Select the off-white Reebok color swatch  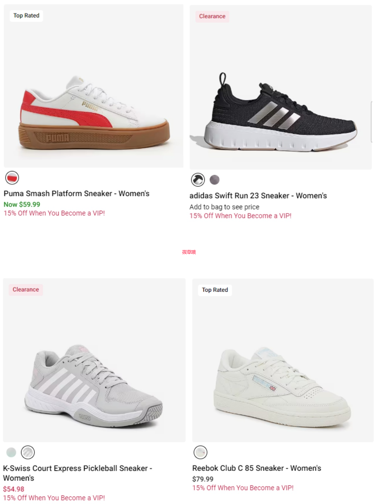click(200, 452)
